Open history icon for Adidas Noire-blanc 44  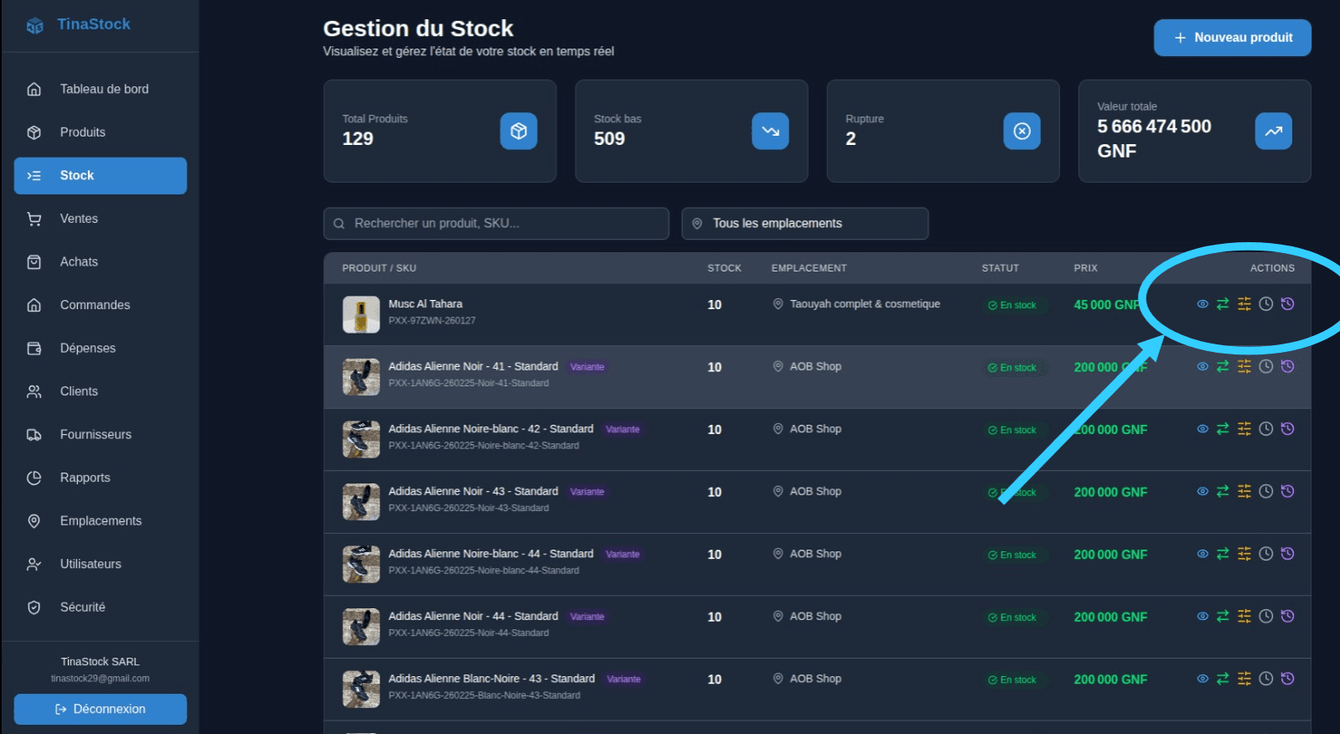coord(1288,554)
